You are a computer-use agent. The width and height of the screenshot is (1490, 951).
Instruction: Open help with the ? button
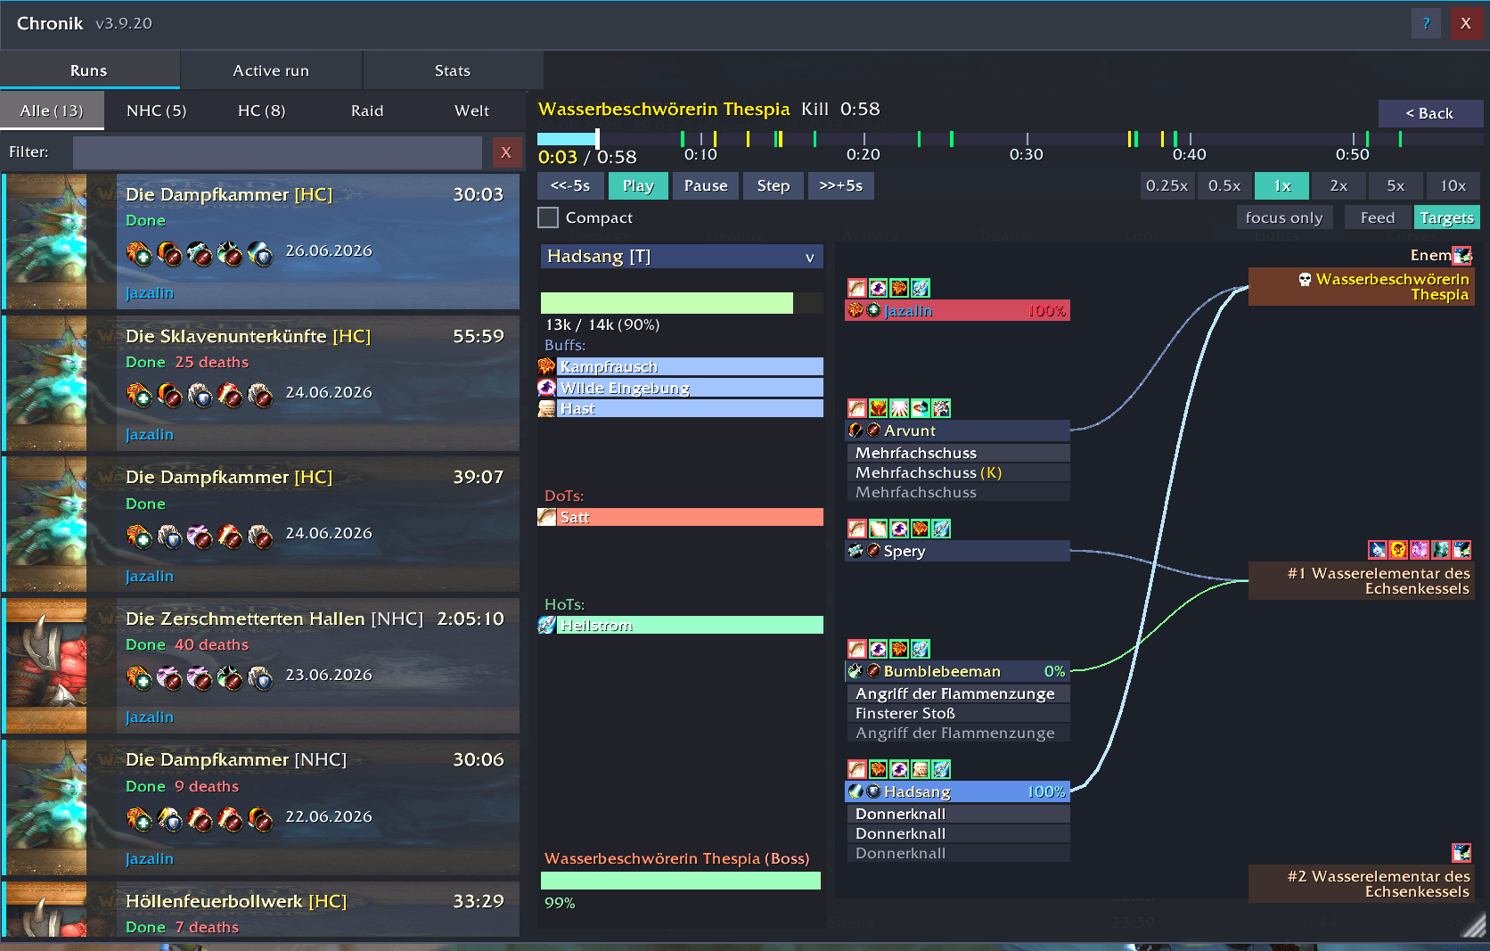pyautogui.click(x=1426, y=23)
